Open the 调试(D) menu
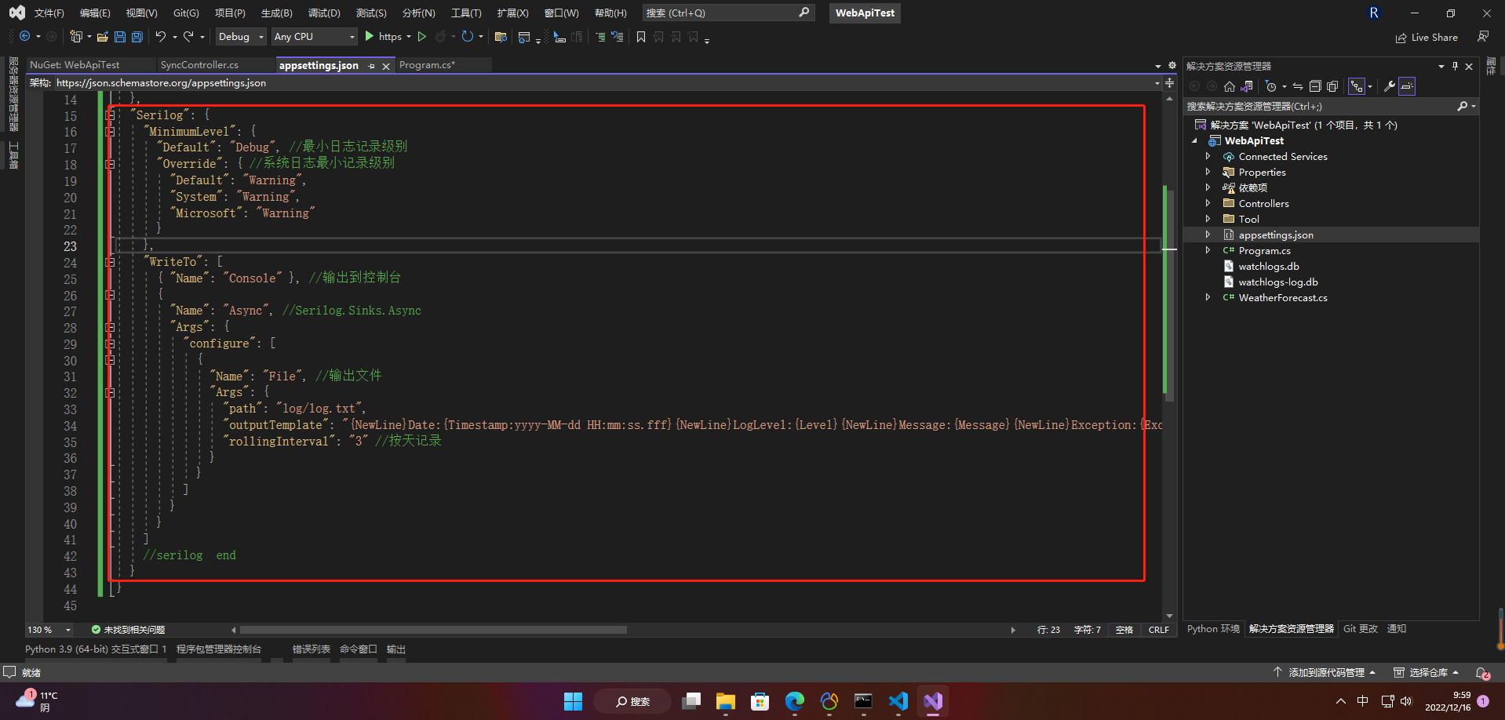 coord(324,13)
